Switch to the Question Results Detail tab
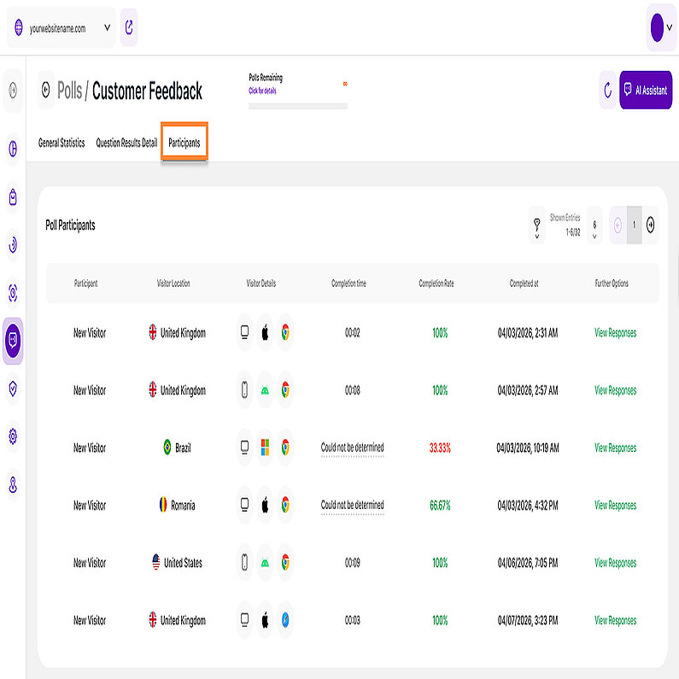679x679 pixels. (x=126, y=143)
